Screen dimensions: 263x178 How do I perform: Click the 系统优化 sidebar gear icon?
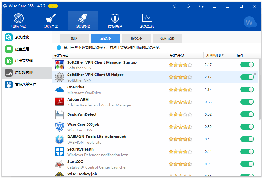pos(9,37)
